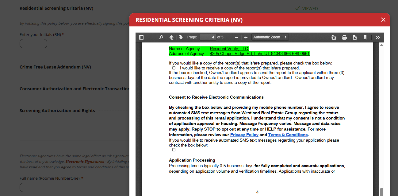Print the PDF document
398x196 pixels.
point(344,37)
